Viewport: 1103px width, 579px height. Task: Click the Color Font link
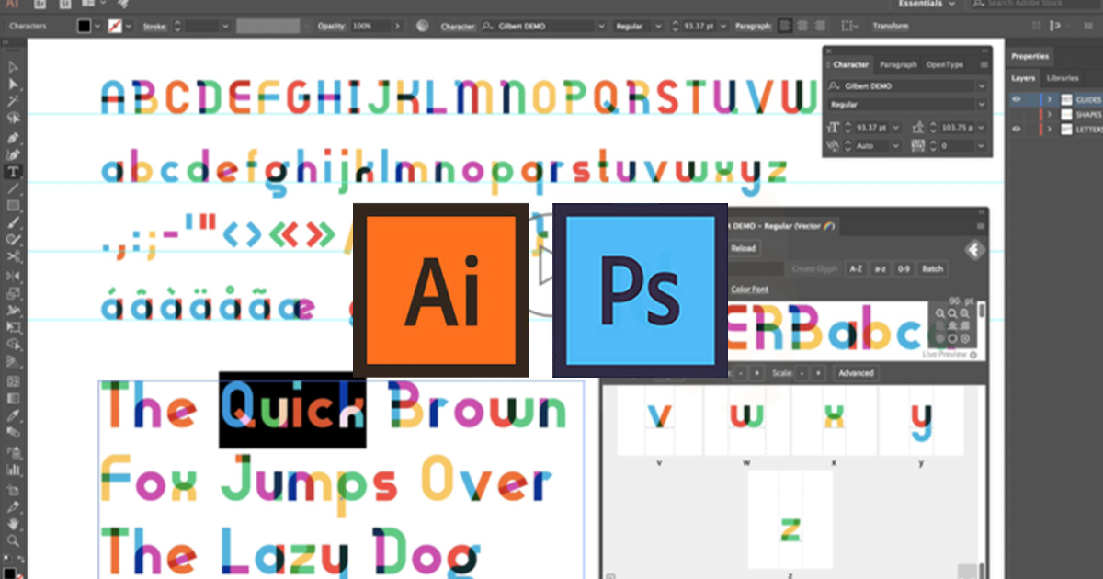point(748,289)
